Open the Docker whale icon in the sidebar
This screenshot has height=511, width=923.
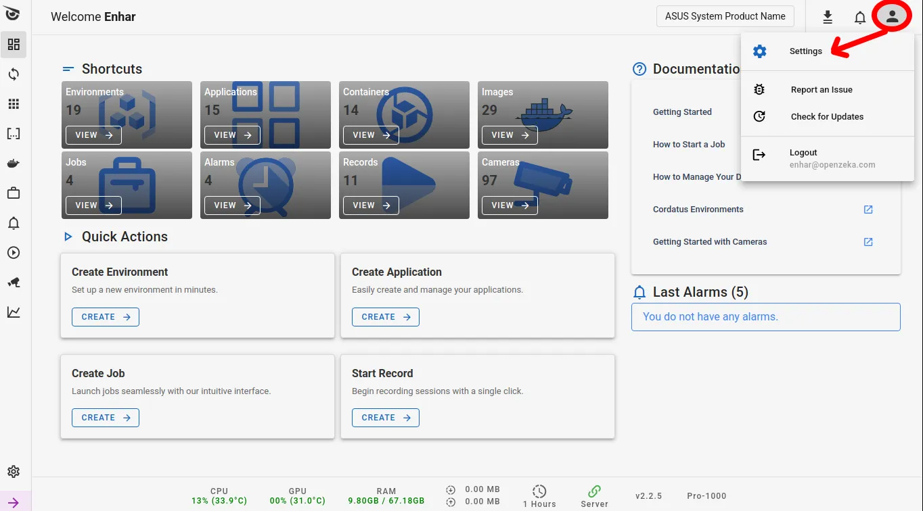pos(14,164)
